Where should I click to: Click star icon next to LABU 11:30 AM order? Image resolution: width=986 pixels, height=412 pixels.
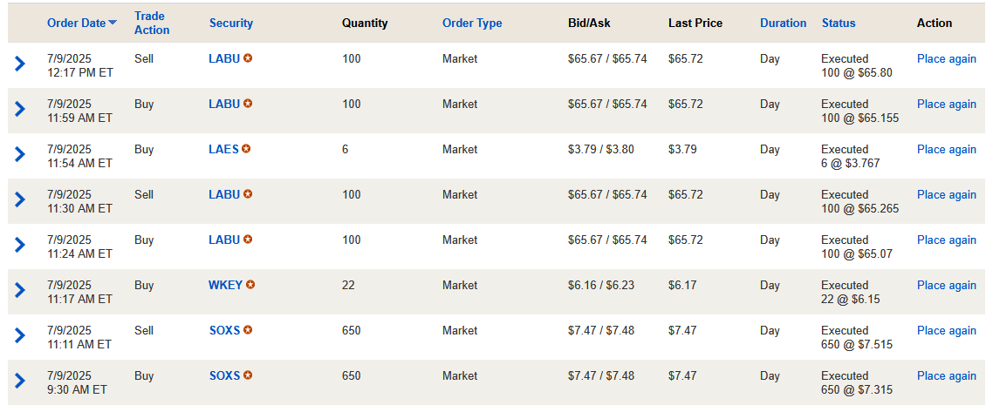pyautogui.click(x=248, y=194)
